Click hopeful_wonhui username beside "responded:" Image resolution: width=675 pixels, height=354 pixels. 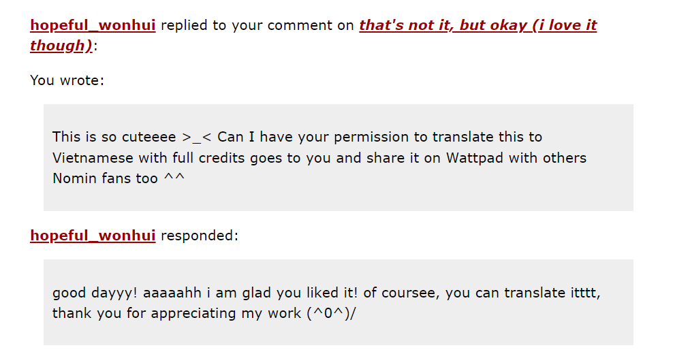(93, 236)
